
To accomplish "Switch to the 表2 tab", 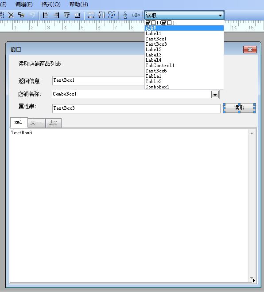I will pyautogui.click(x=54, y=123).
